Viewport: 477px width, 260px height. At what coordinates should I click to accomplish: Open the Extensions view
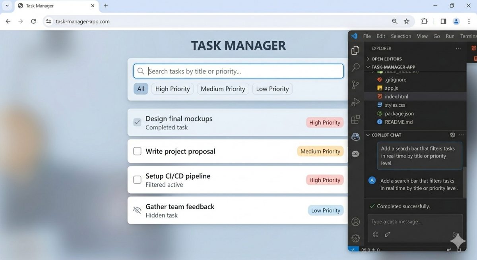click(355, 119)
